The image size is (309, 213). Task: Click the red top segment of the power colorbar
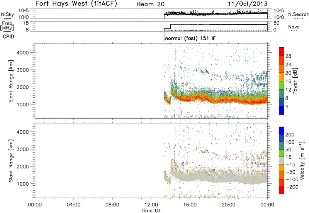pyautogui.click(x=282, y=52)
